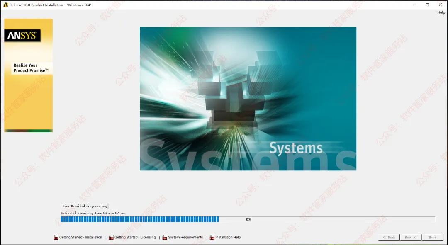448x245 pixels.
Task: Click the installation progress bar at 42%
Action: (x=248, y=219)
